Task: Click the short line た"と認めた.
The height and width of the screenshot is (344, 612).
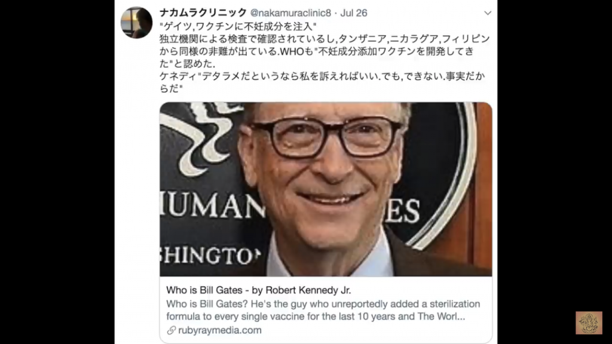Action: coord(187,63)
